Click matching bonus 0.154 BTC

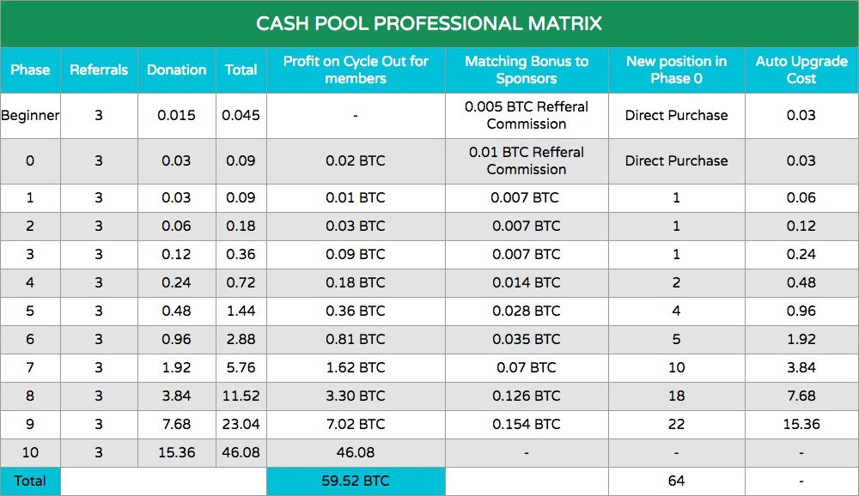tap(527, 424)
